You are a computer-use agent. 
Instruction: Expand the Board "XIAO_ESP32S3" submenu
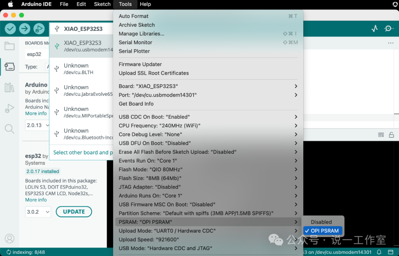point(208,86)
